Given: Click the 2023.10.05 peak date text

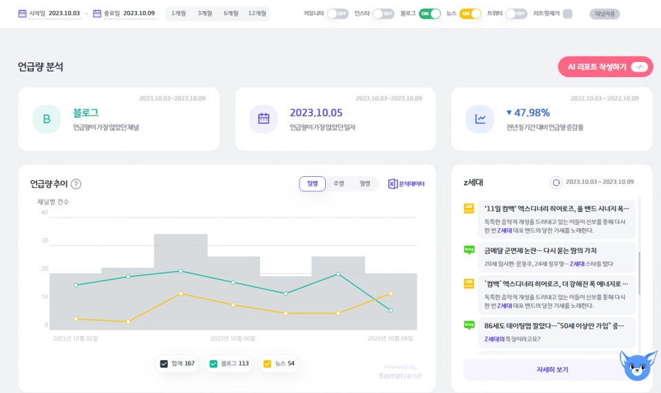Looking at the screenshot, I should coord(316,113).
